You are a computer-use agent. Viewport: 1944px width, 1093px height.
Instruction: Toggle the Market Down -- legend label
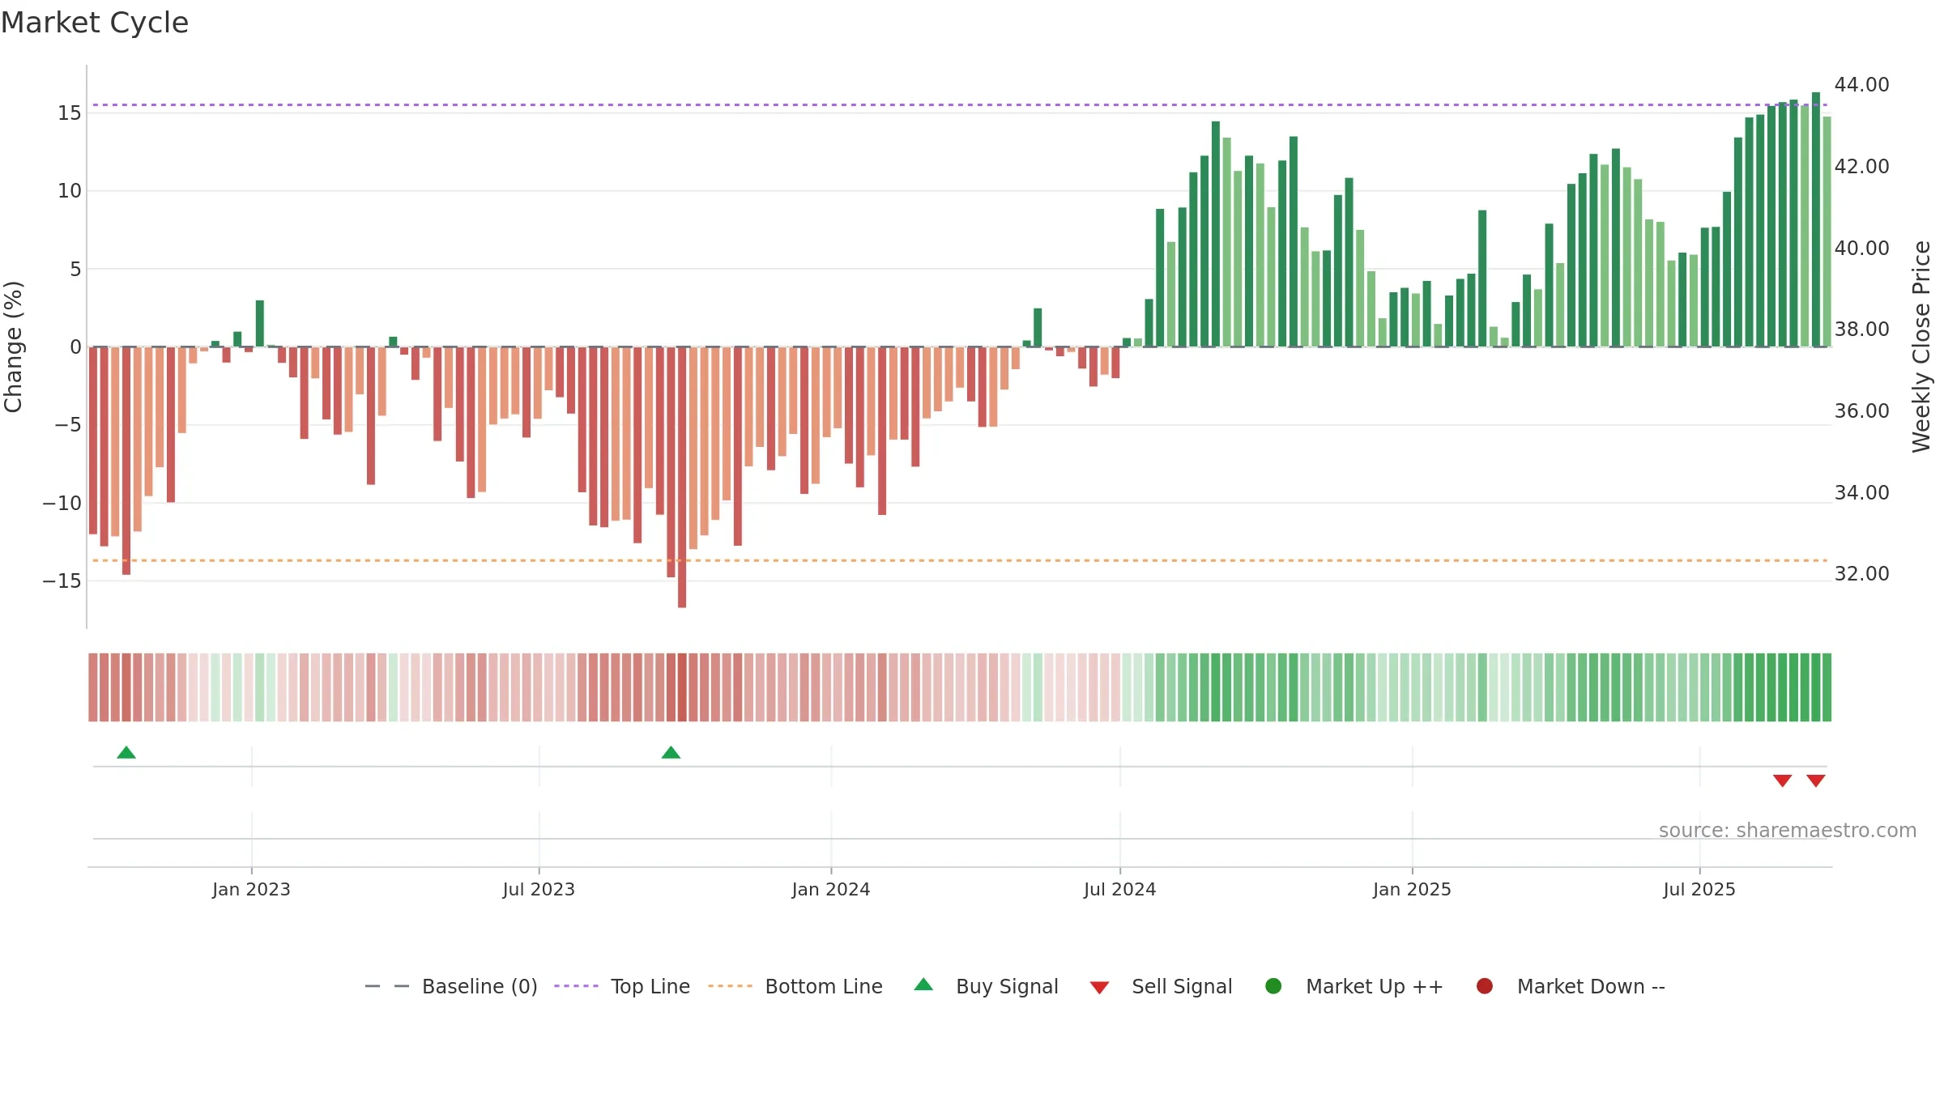(x=1591, y=986)
